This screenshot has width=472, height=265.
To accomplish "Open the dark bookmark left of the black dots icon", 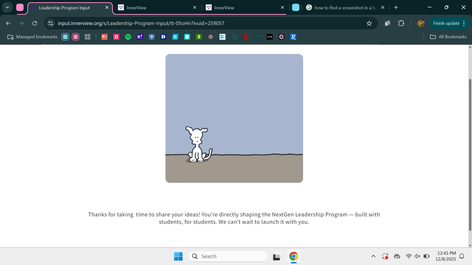I will [x=258, y=37].
